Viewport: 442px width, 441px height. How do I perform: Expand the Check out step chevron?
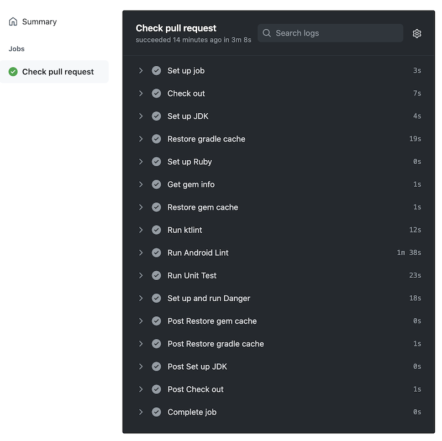141,93
